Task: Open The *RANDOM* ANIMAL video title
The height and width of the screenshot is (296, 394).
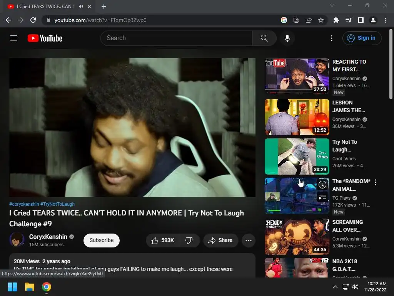Action: (x=351, y=185)
